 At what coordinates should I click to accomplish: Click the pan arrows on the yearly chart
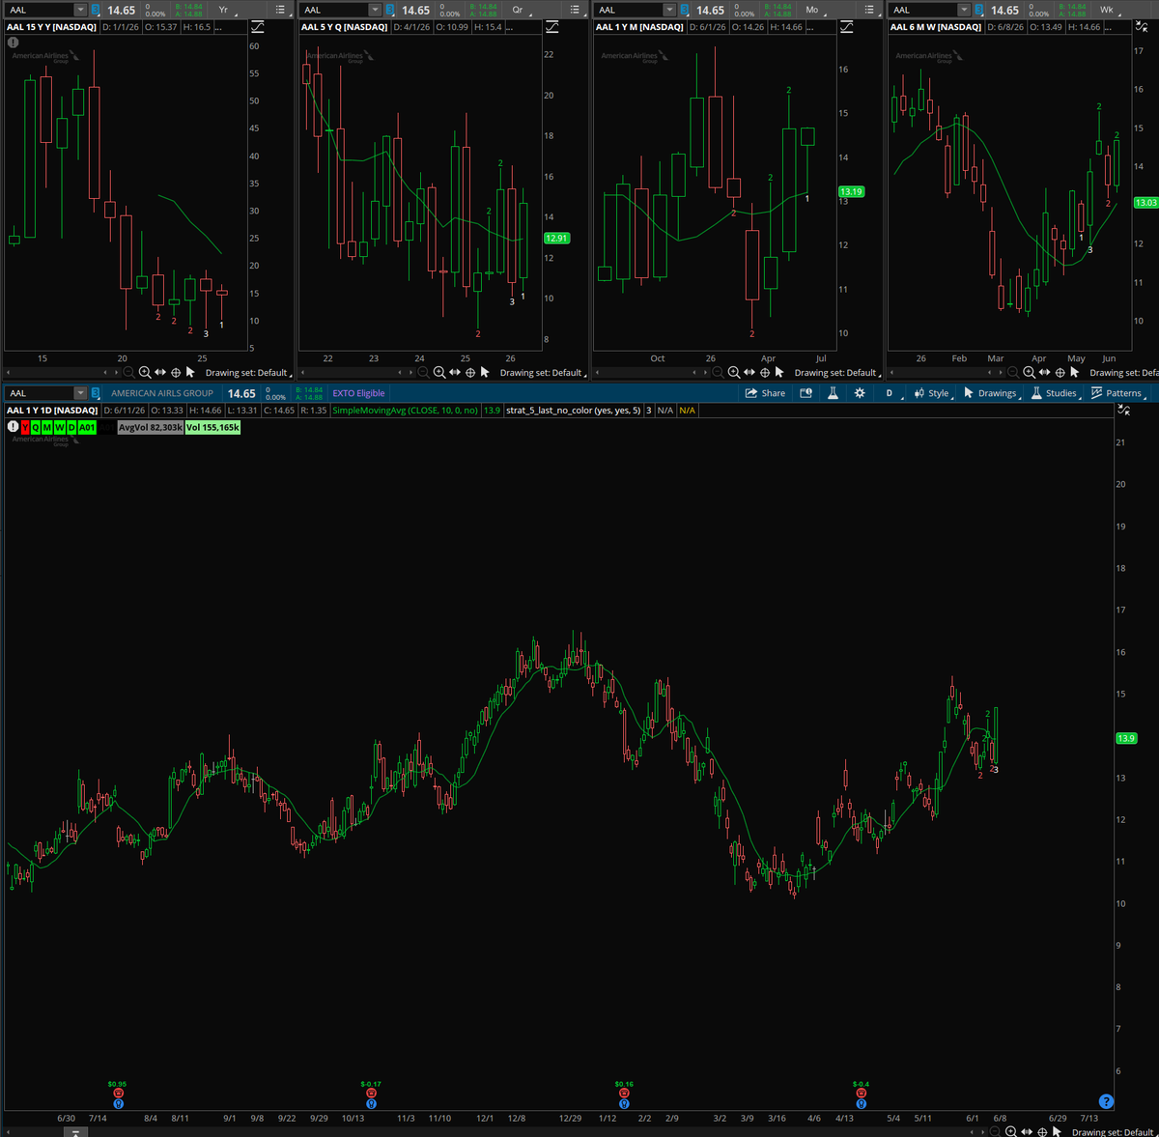pyautogui.click(x=160, y=372)
